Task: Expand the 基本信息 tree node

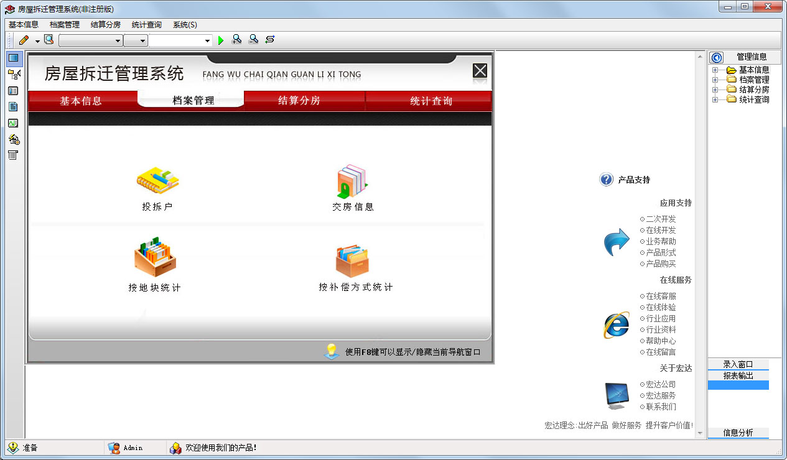Action: pos(715,70)
